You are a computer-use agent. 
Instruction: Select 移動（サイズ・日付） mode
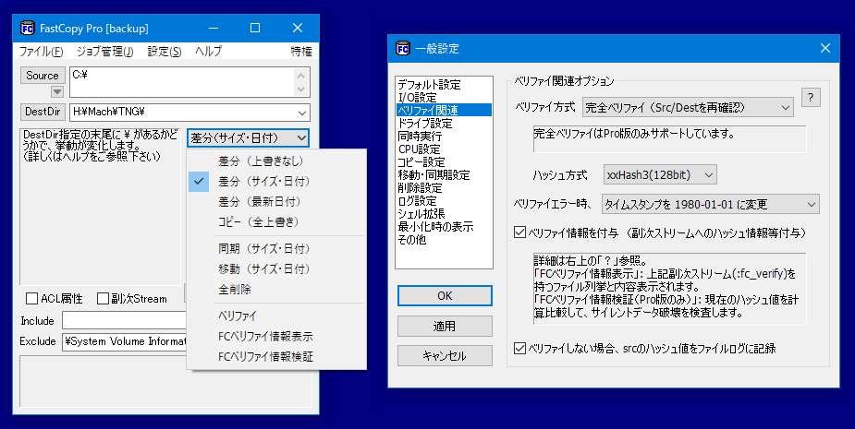(276, 269)
